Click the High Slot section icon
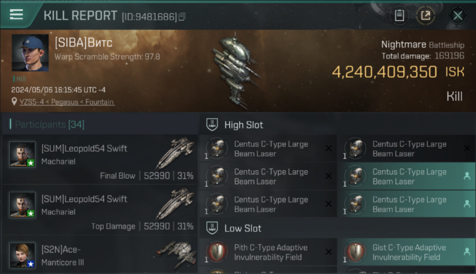The width and height of the screenshot is (476, 274). [212, 125]
